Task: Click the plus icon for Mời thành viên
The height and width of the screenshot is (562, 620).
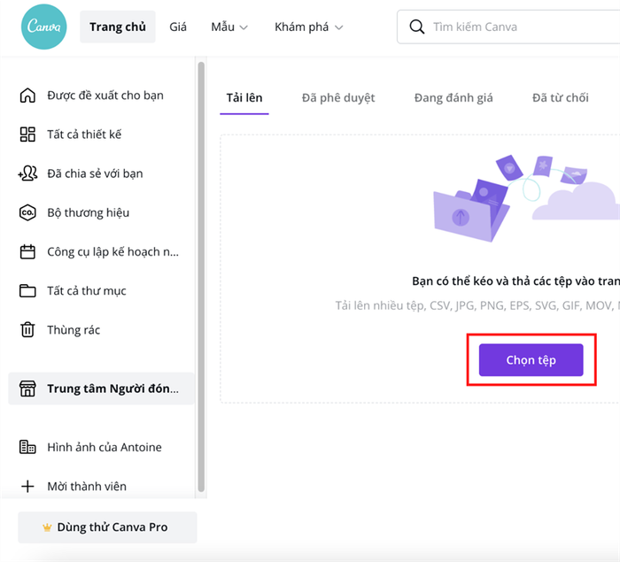Action: pos(27,486)
